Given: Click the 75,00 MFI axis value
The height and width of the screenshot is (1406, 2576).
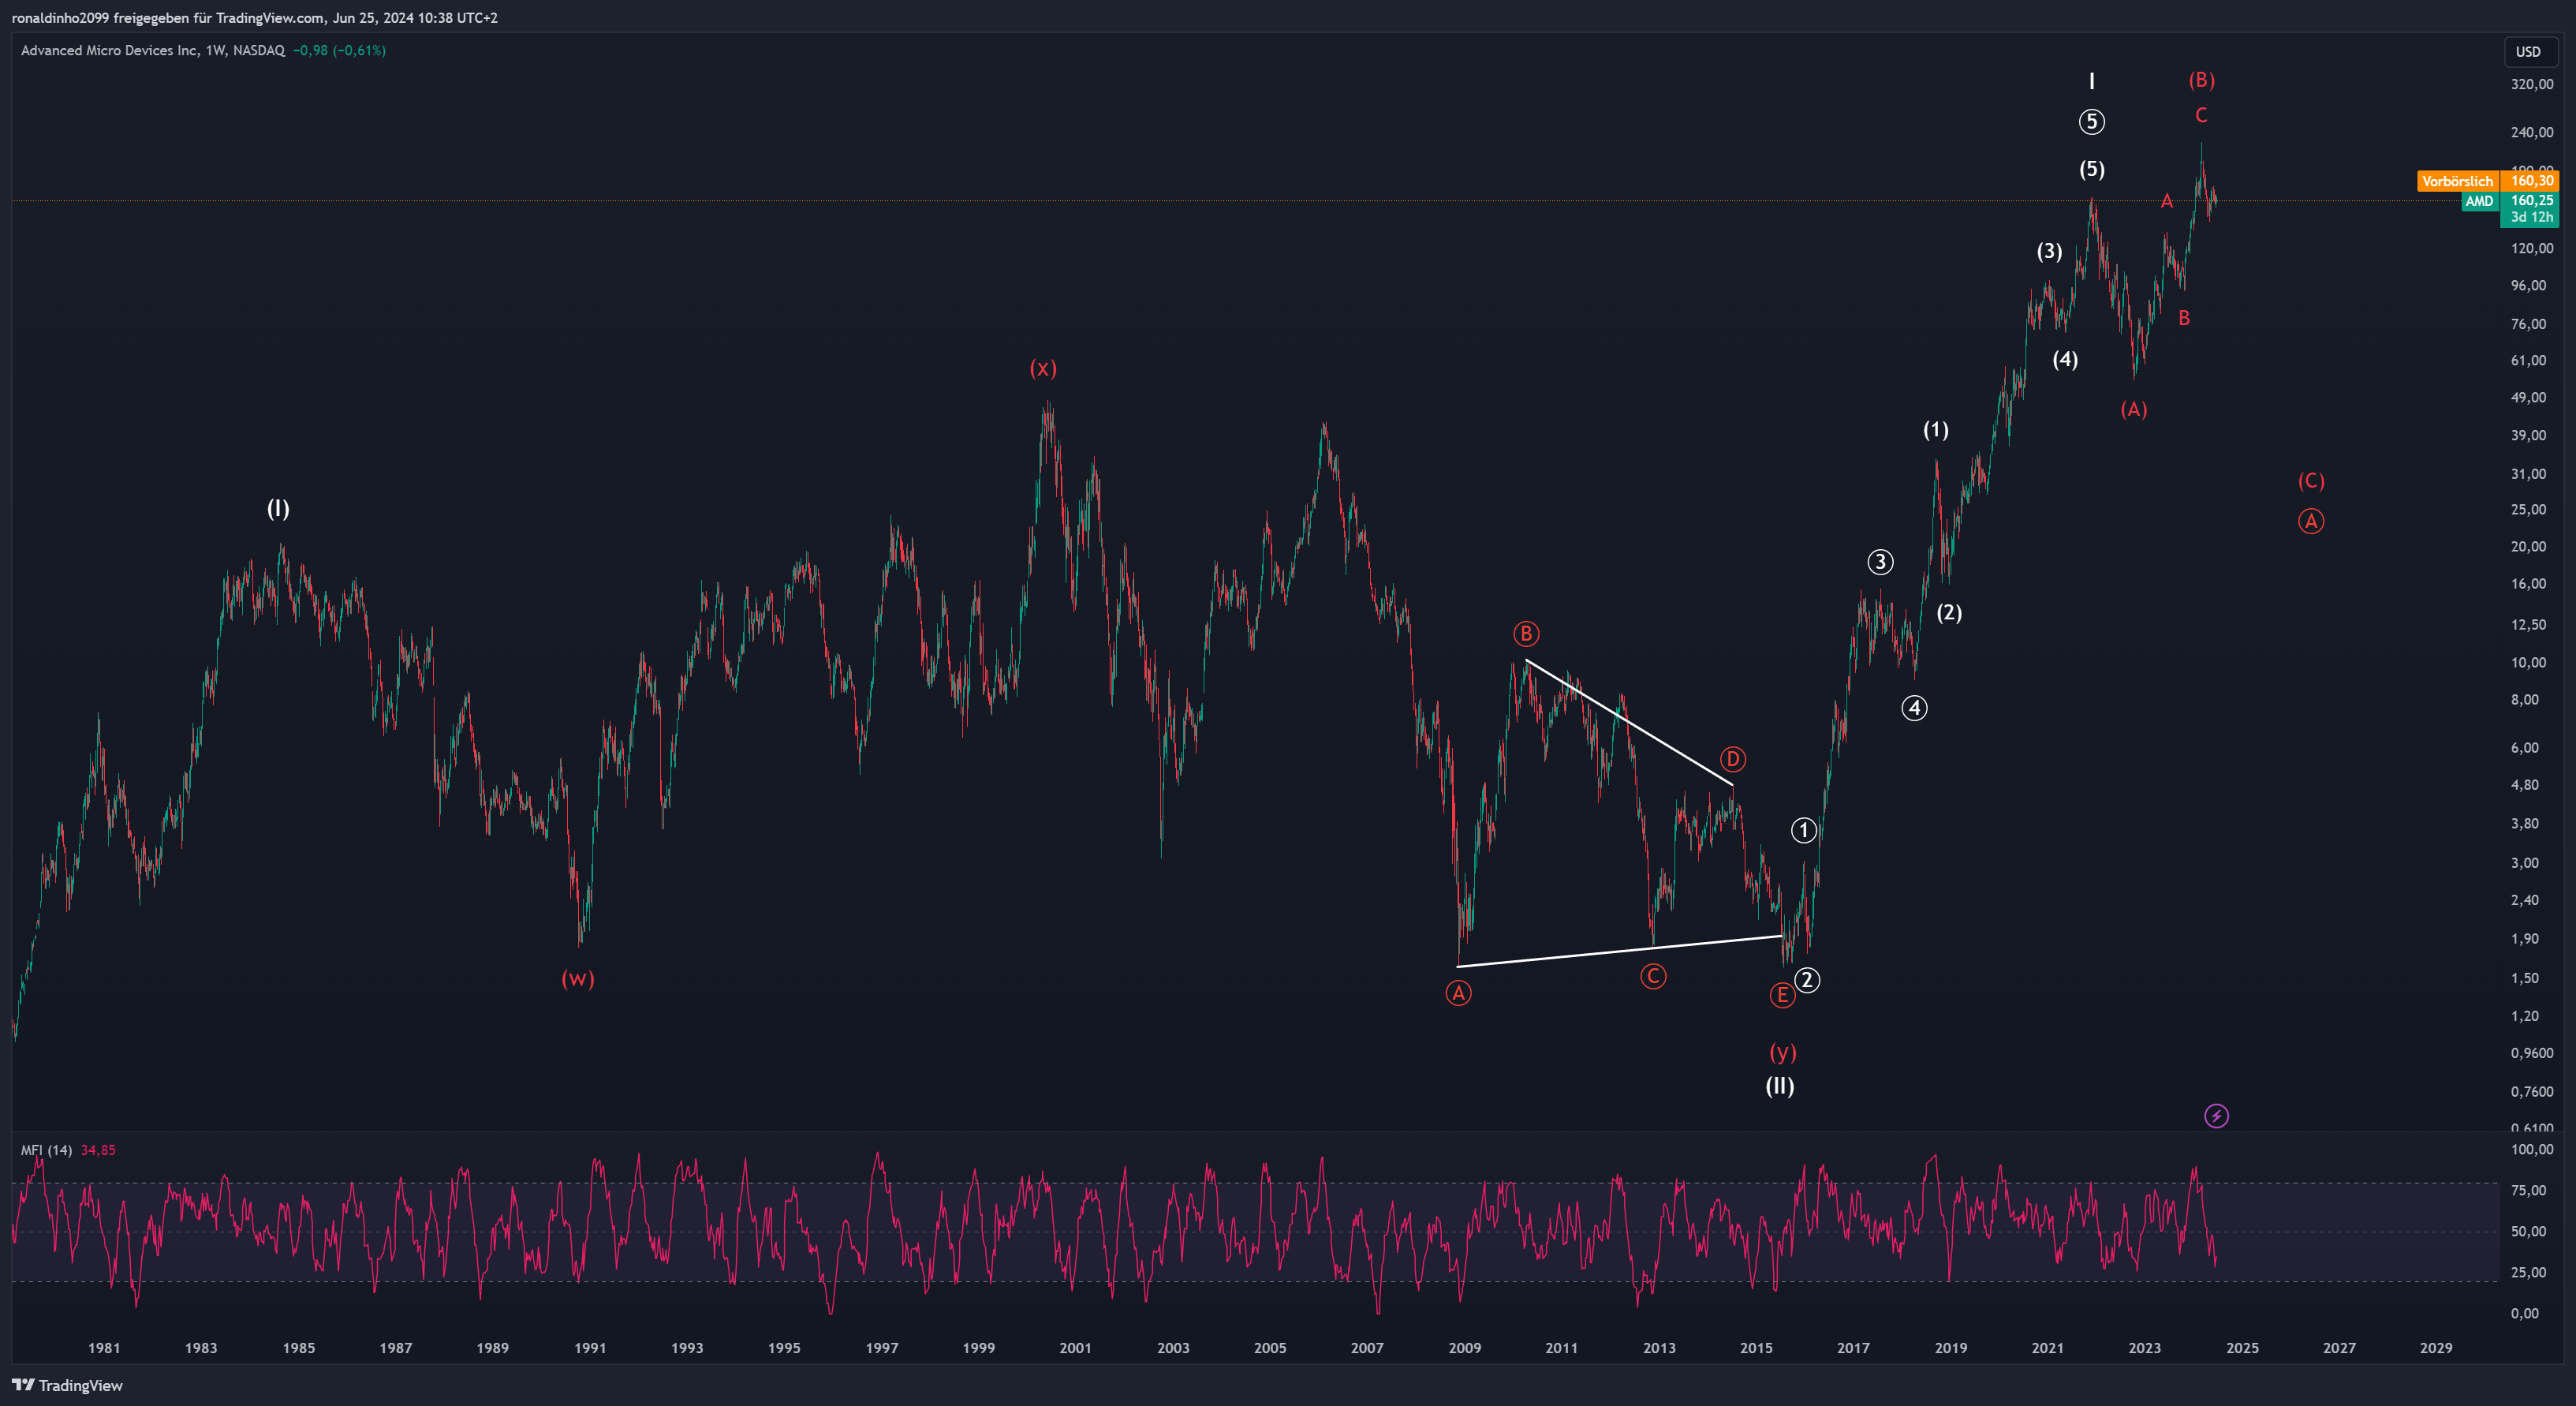Looking at the screenshot, I should coord(2528,1190).
